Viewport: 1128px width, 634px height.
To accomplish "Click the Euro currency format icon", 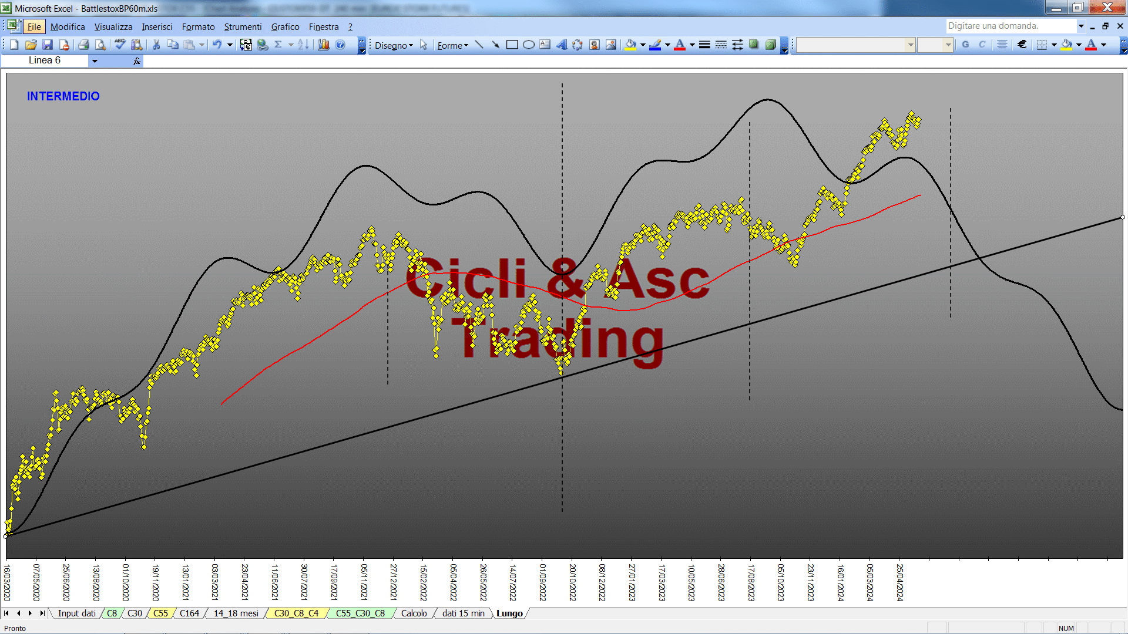I will pos(1022,45).
